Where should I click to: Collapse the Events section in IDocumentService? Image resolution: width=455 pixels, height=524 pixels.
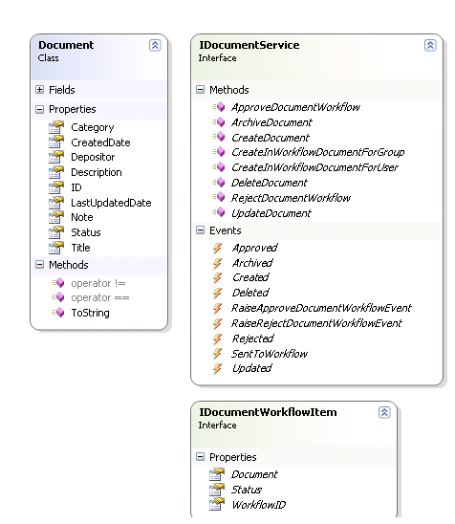[x=200, y=230]
